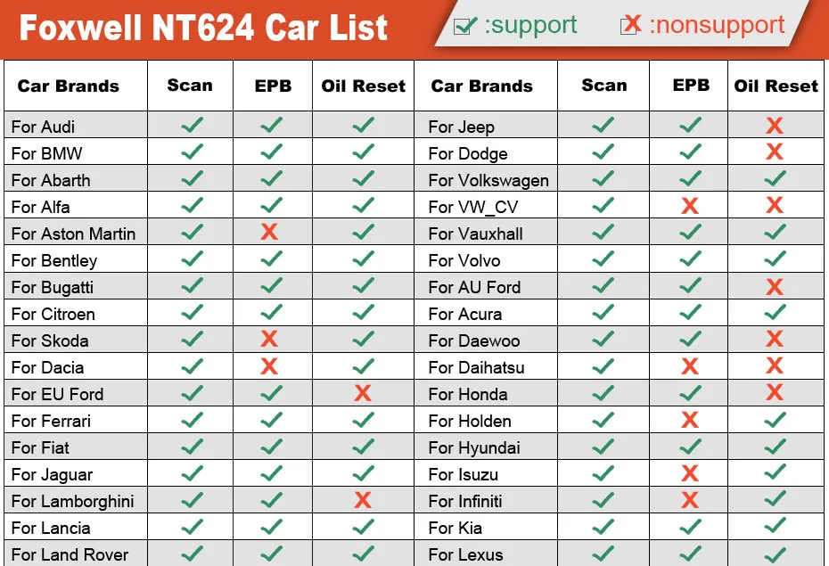Click the Kia EPB green checkmark

tap(691, 526)
